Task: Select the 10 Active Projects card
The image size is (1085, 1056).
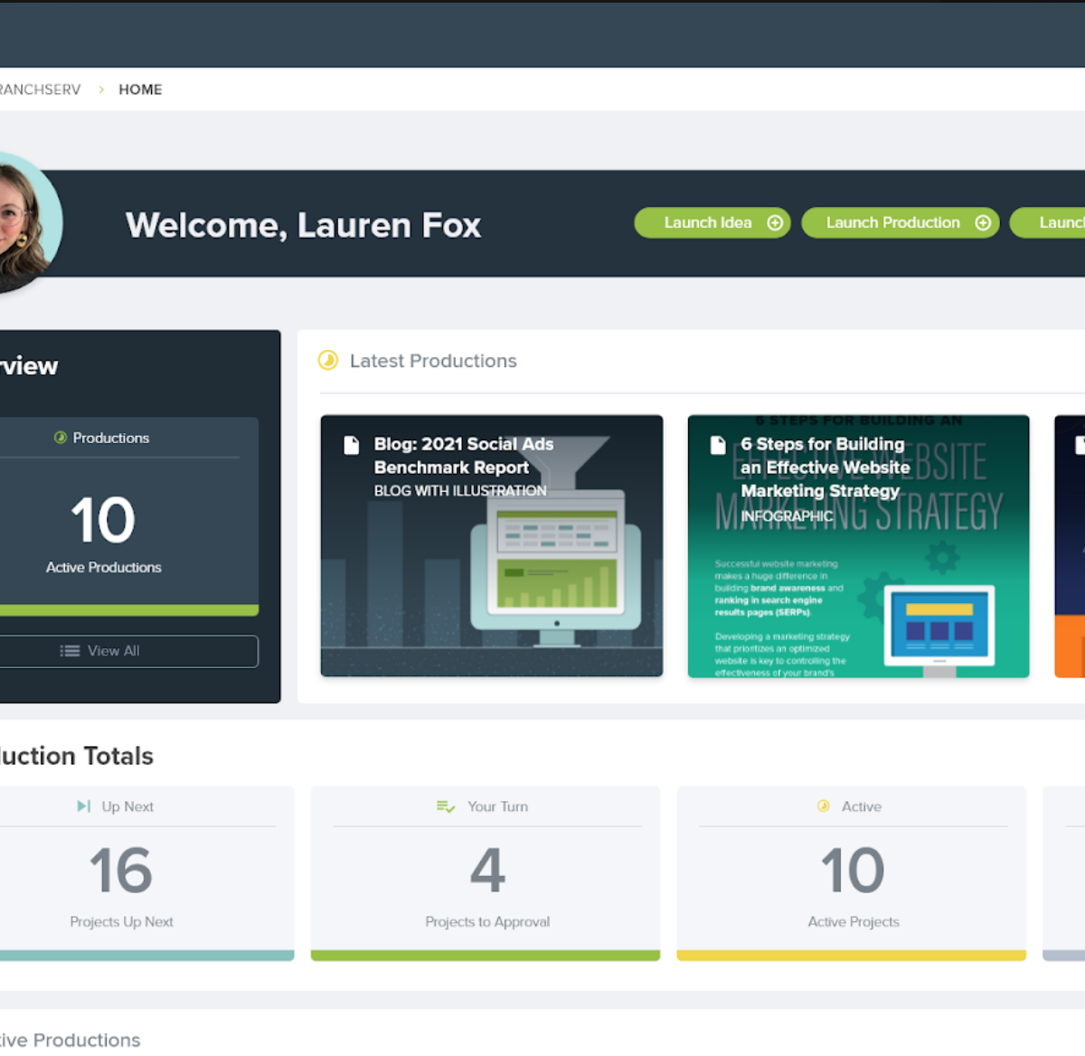Action: (x=851, y=872)
